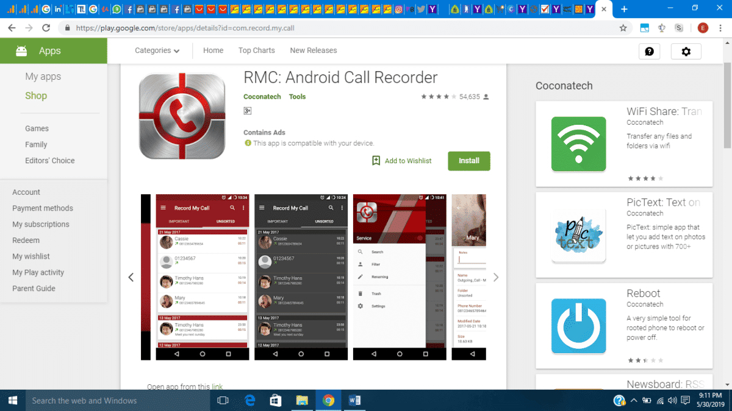Screen dimensions: 732x411
Task: Show previous screenshots with left arrow
Action: pos(131,277)
